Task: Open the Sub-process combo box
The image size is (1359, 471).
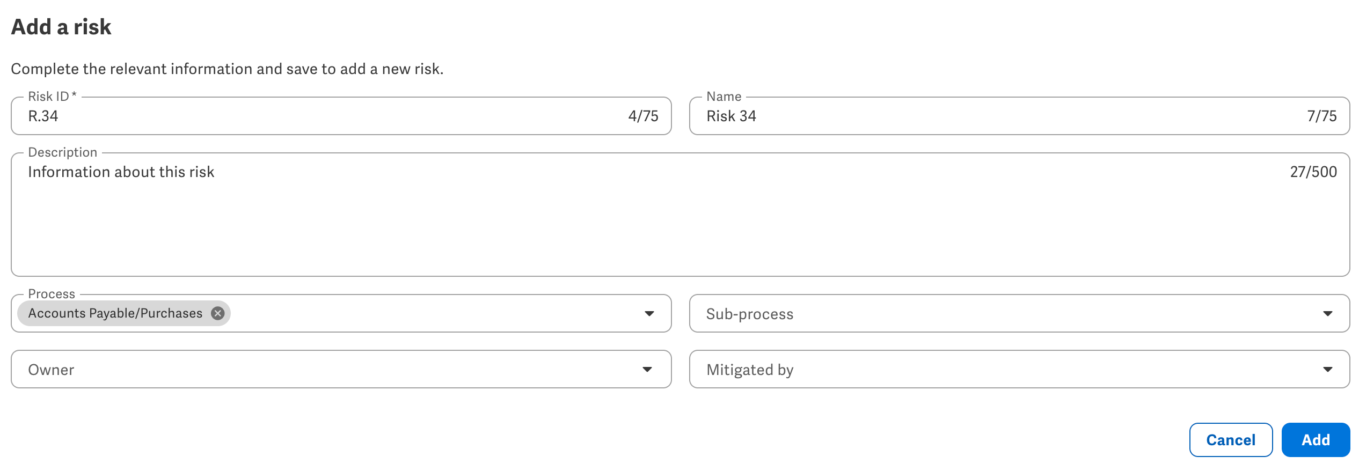Action: (x=1019, y=314)
